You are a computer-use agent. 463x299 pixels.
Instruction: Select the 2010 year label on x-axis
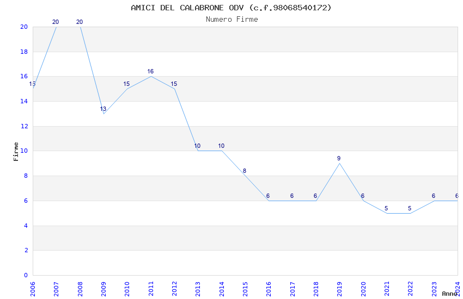pos(127,289)
